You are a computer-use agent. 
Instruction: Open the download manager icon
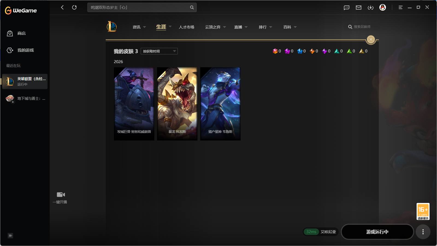point(371,8)
